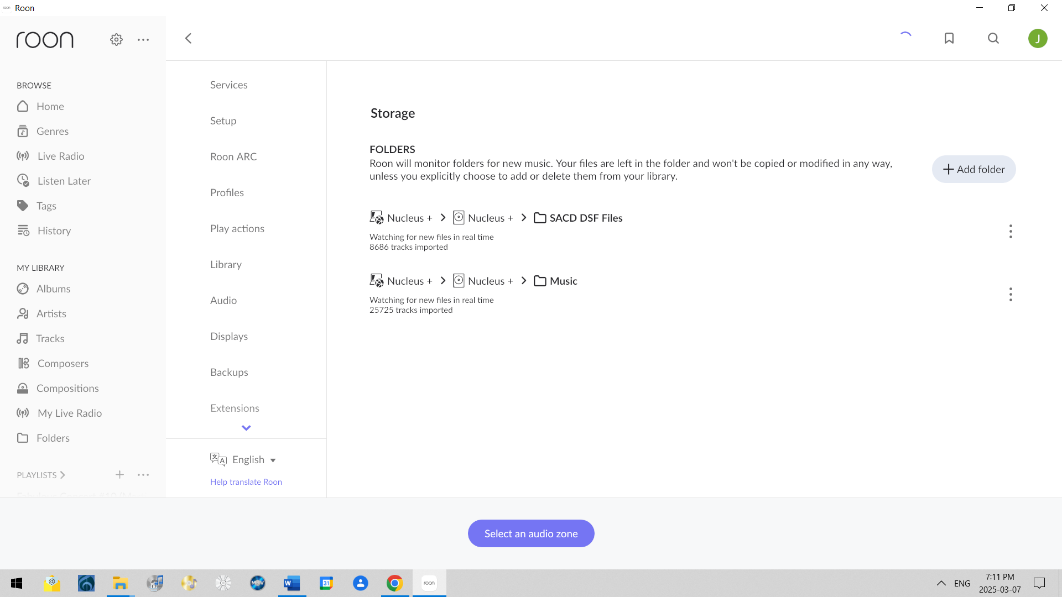Image resolution: width=1062 pixels, height=597 pixels.
Task: Open search magnifier icon
Action: pos(993,38)
